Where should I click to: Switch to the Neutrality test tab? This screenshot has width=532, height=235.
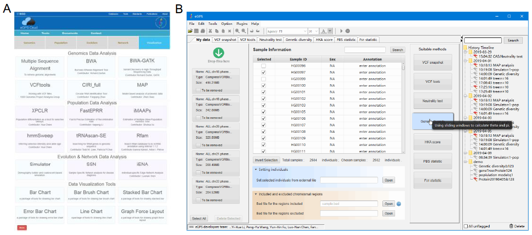click(271, 39)
